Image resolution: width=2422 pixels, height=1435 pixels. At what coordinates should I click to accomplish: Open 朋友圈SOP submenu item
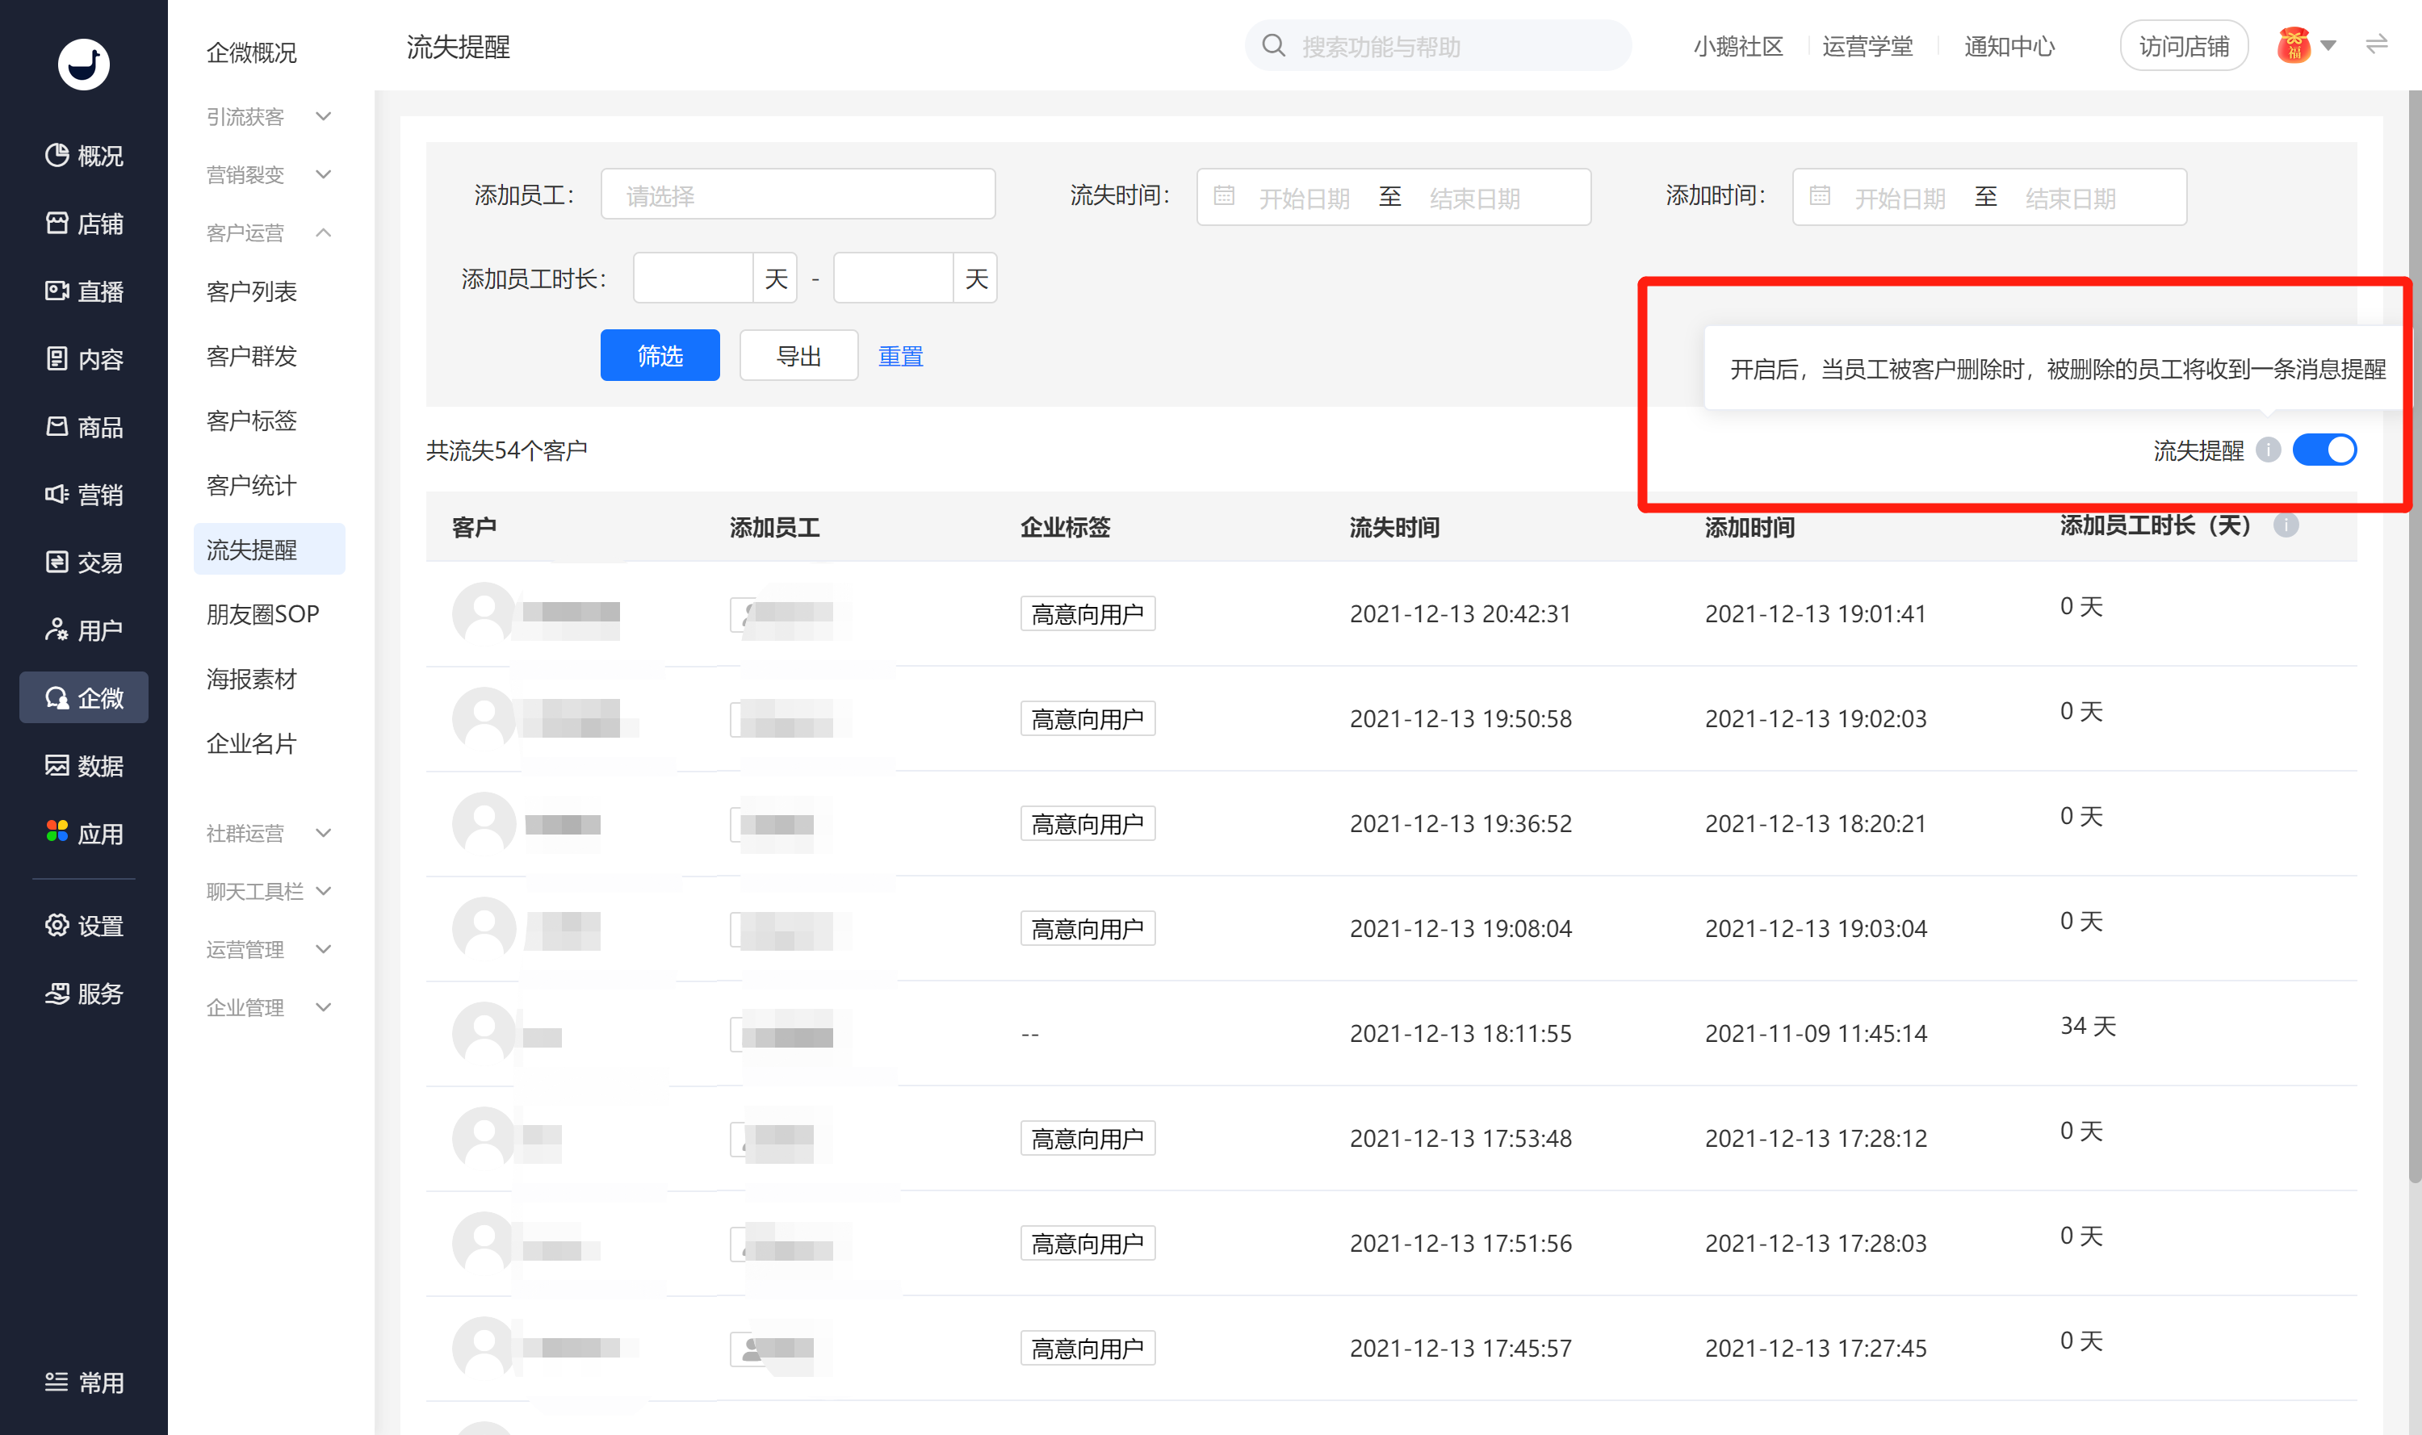tap(263, 614)
